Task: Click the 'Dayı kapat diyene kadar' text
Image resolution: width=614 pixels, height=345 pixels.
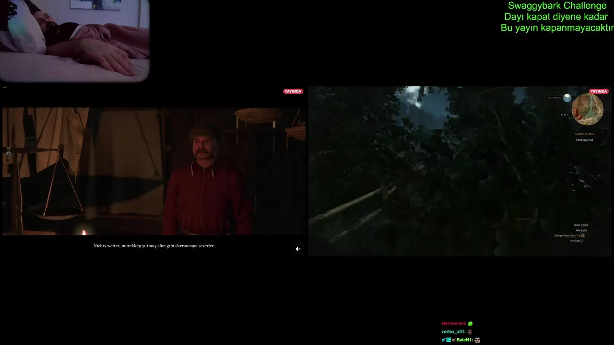Action: click(x=556, y=17)
